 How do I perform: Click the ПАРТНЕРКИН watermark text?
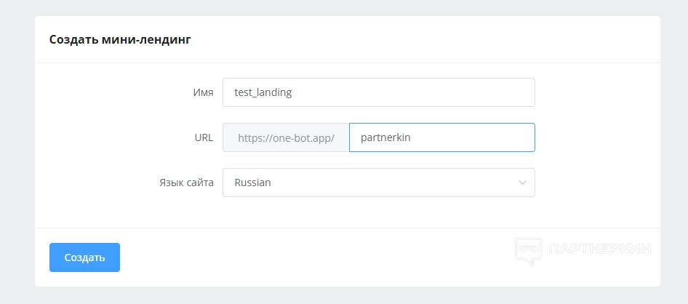click(x=601, y=249)
